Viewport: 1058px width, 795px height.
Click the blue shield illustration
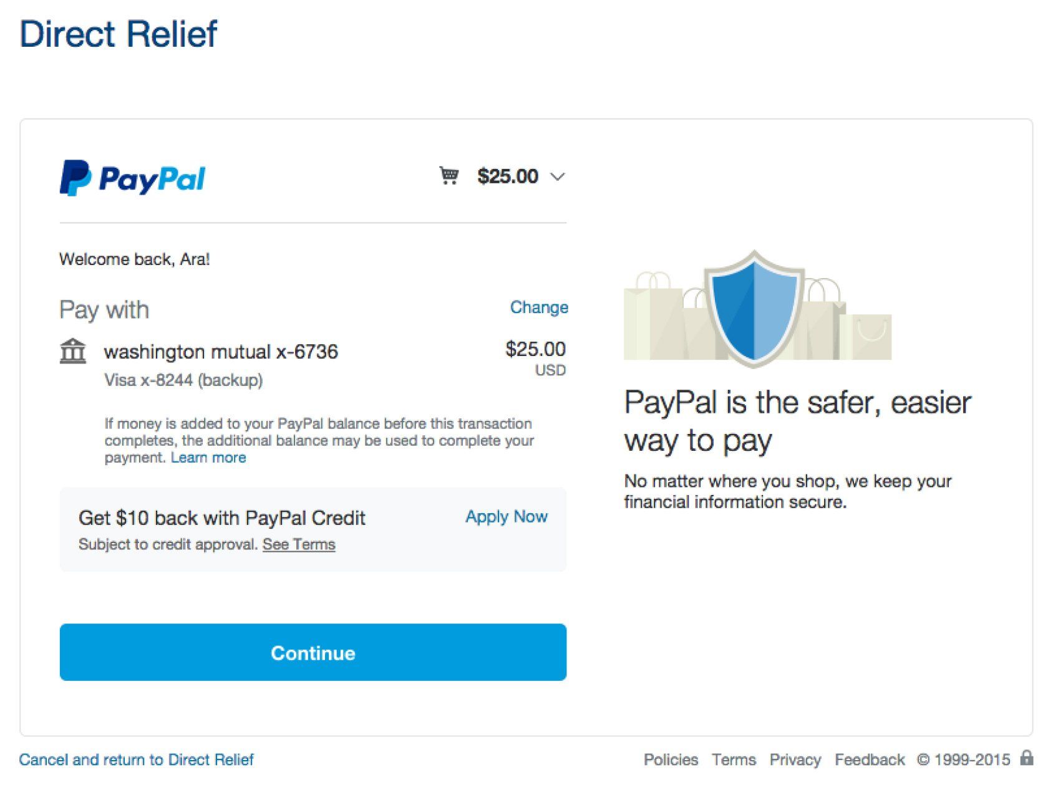(754, 307)
